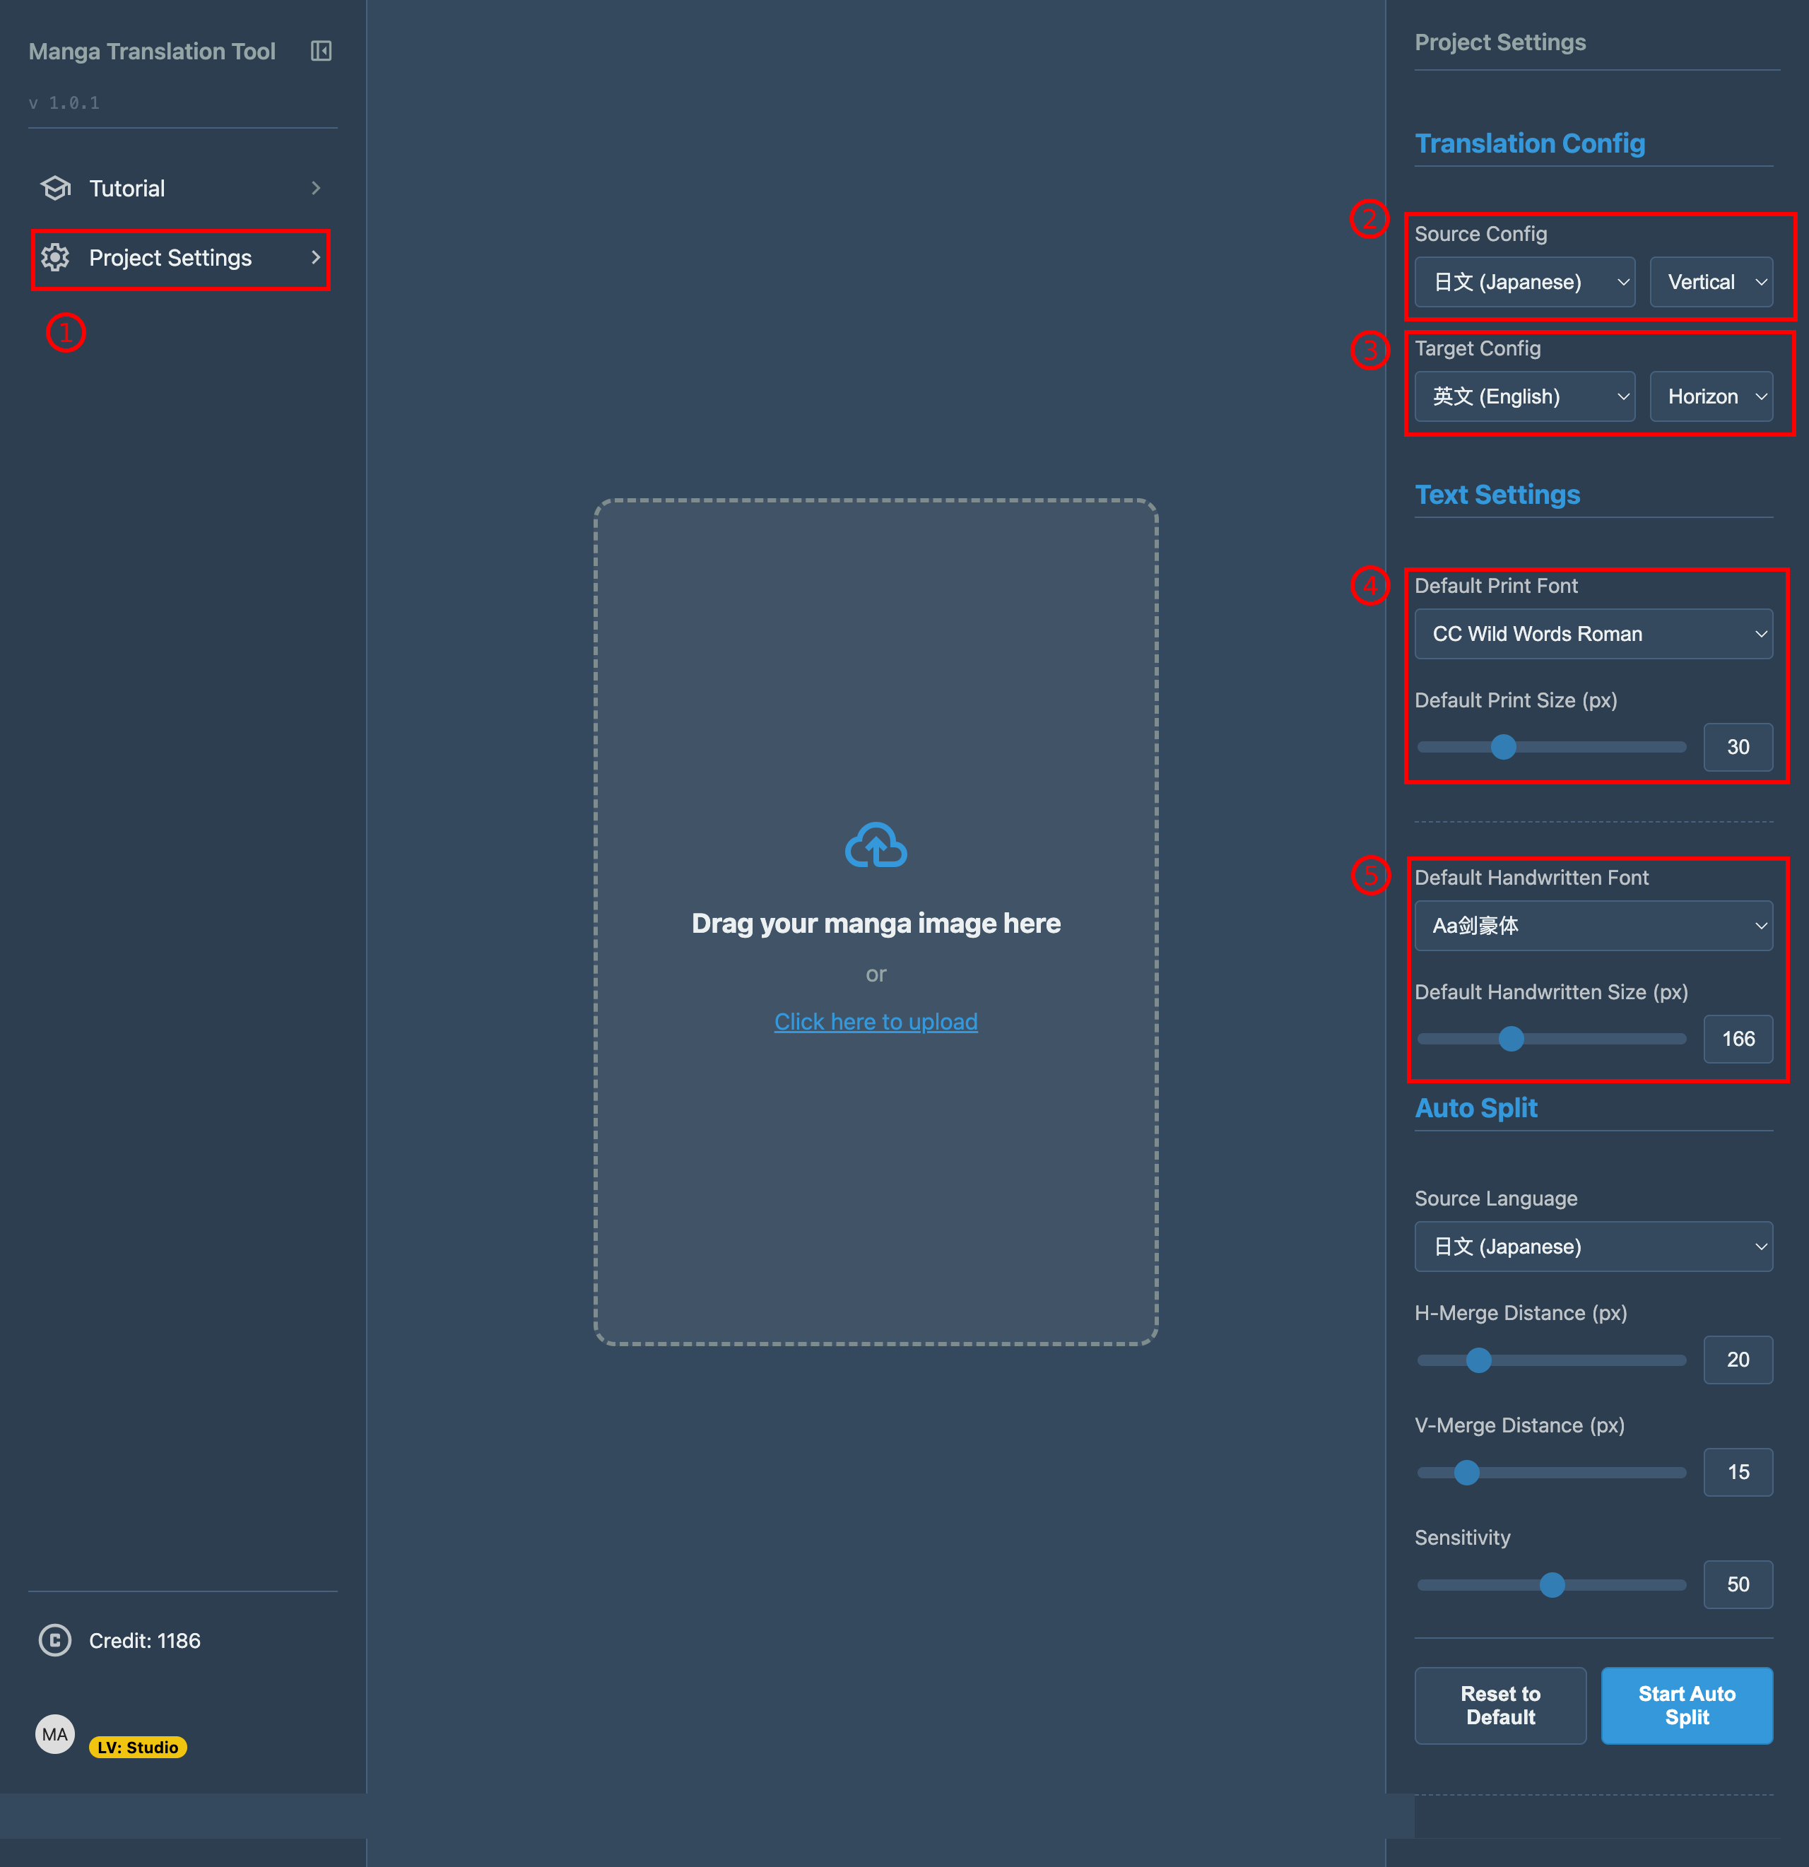Open the MA user avatar

click(x=55, y=1735)
